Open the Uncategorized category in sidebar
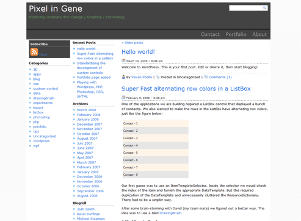Viewport: 301px width, 221px height. coord(45,136)
